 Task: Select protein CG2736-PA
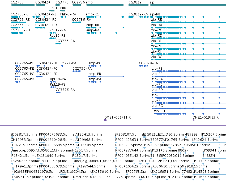(82, 69)
